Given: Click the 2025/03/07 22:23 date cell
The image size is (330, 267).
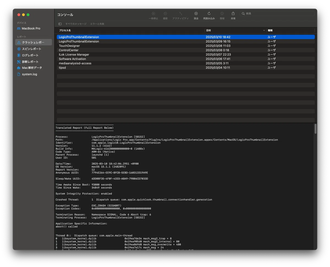Looking at the screenshot, I should point(218,55).
